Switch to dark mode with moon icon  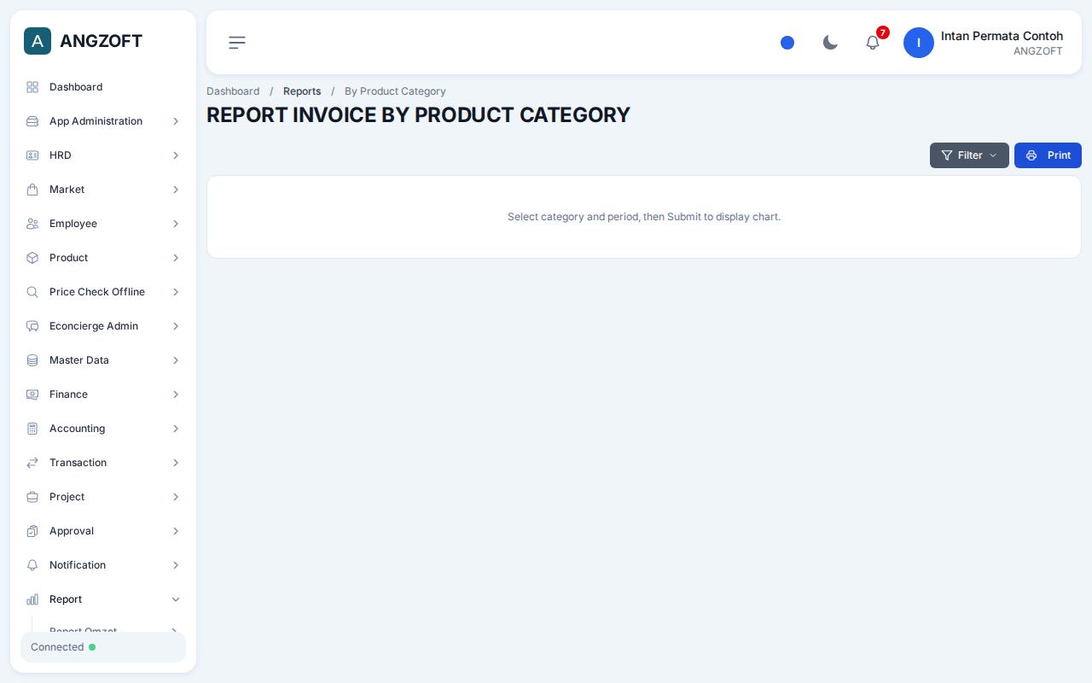830,43
